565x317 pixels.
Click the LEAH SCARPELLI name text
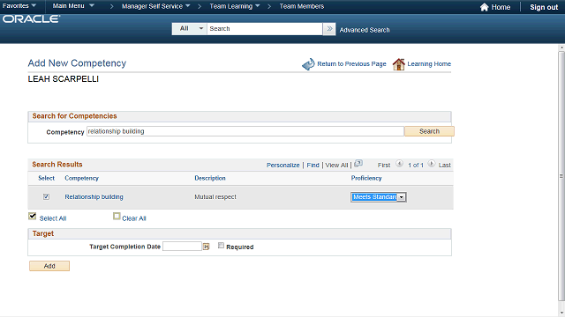click(x=63, y=79)
